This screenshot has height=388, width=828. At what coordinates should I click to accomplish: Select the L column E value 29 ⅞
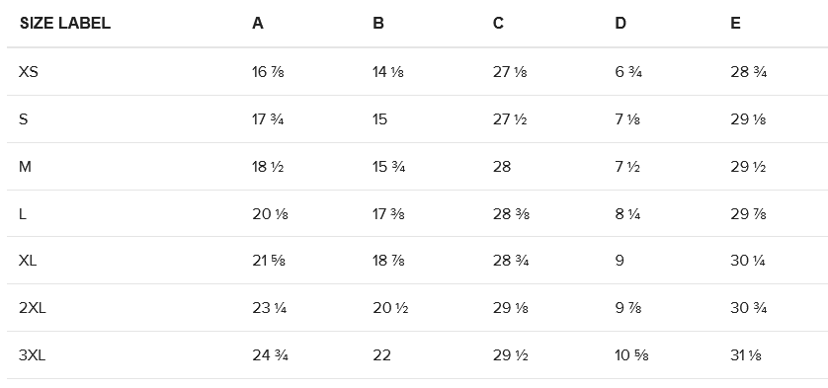pyautogui.click(x=748, y=214)
